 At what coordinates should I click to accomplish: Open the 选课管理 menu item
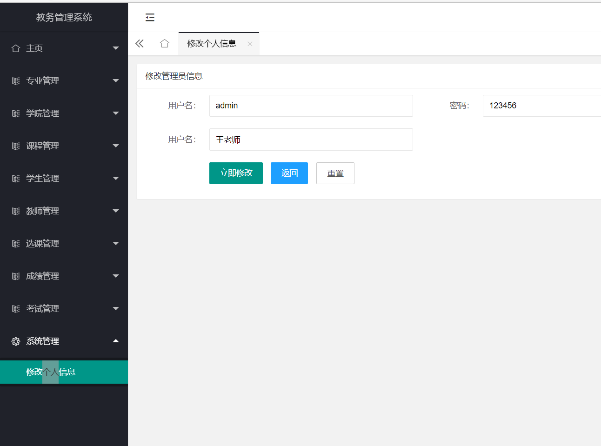tap(64, 244)
